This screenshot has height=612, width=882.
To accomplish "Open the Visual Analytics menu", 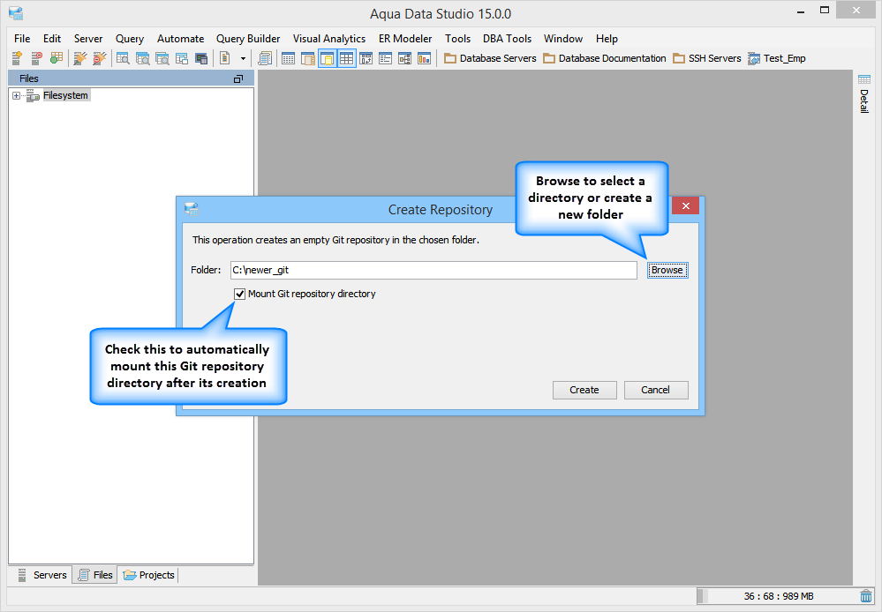I will coord(329,39).
